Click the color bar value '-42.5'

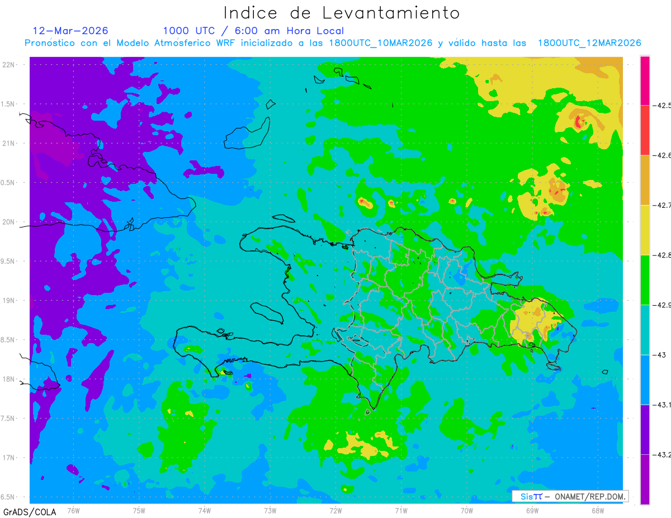pos(661,105)
